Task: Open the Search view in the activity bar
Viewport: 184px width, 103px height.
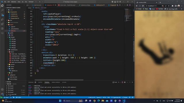Action: coord(2,10)
